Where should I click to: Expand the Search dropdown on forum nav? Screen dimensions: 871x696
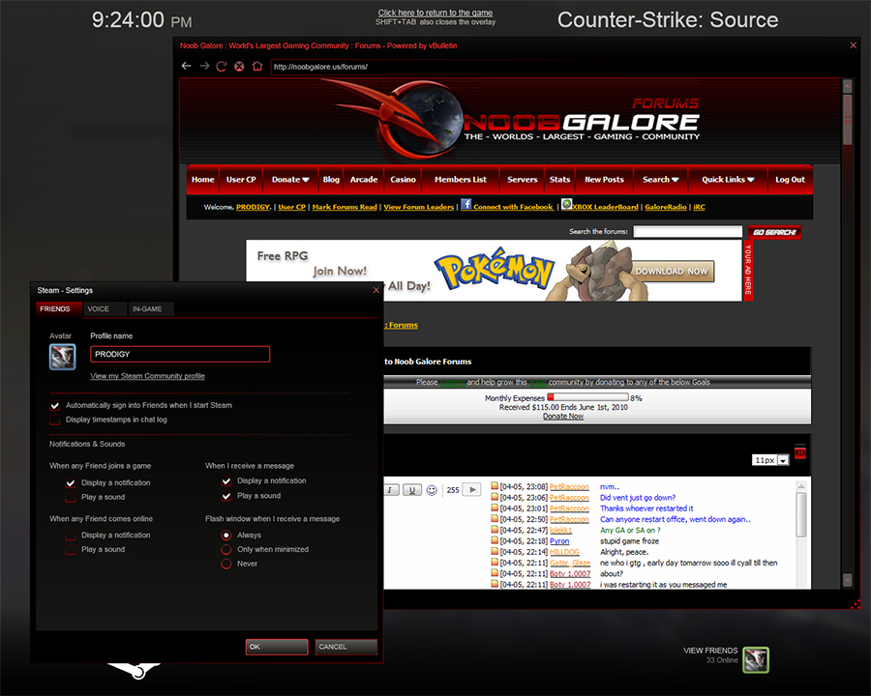(x=660, y=179)
